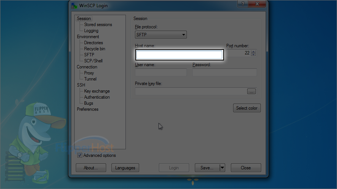Open the File protocol SFTP dropdown
This screenshot has width=337, height=189.
[x=161, y=35]
